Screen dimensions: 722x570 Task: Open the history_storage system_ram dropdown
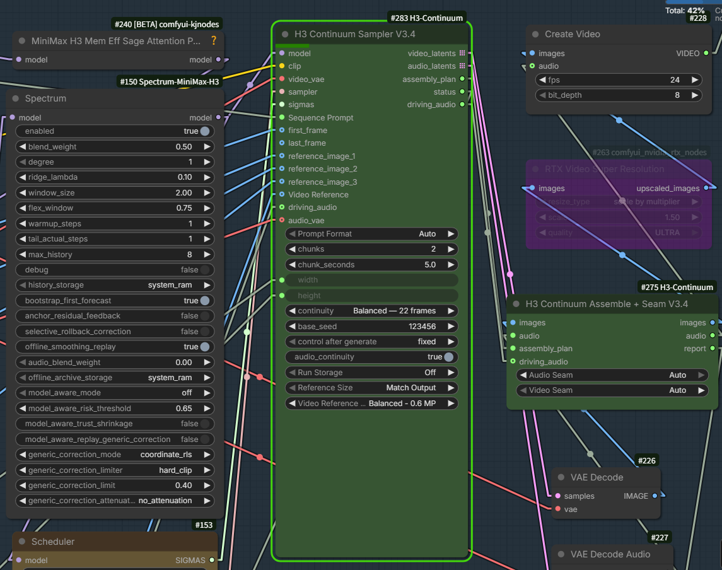pyautogui.click(x=115, y=285)
